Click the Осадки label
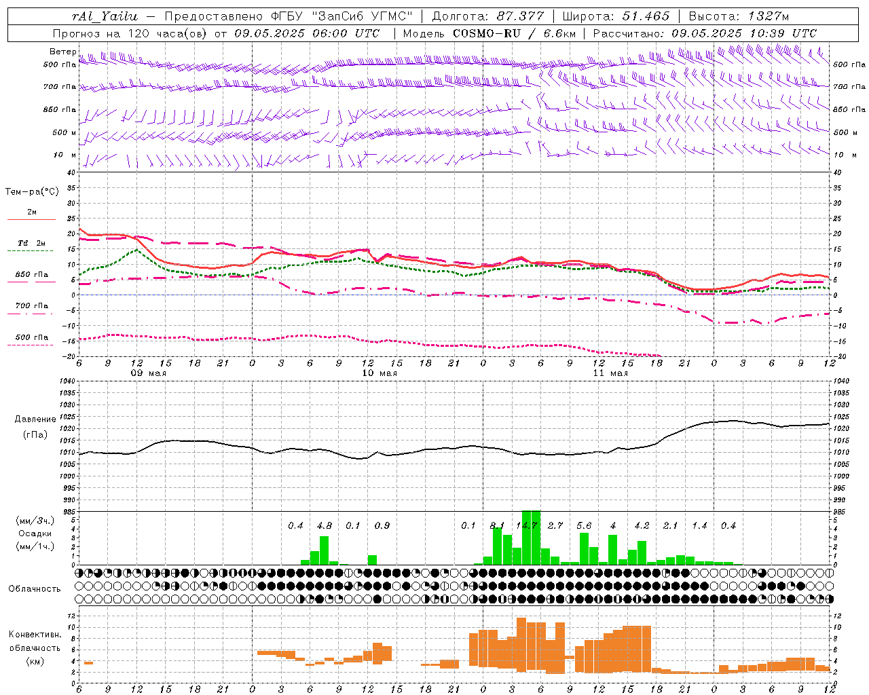The width and height of the screenshot is (869, 695). (x=35, y=533)
